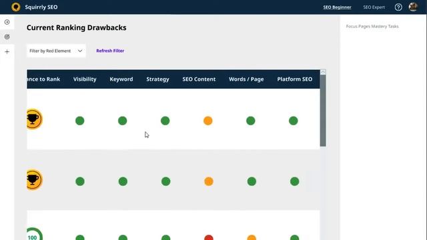Click the plus icon in left sidebar
427x240 pixels.
(7, 52)
